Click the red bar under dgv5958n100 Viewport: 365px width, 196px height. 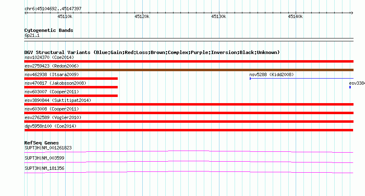[x=189, y=130]
